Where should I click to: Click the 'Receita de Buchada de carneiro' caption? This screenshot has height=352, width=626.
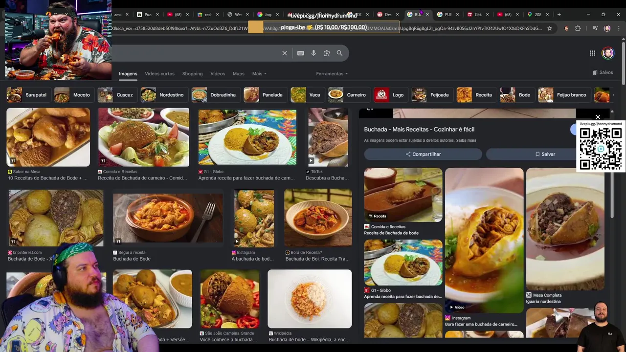click(x=142, y=178)
